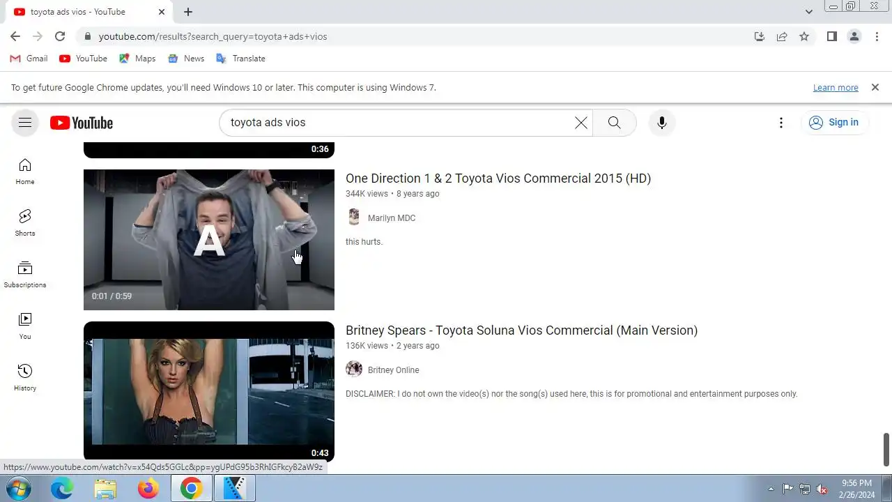
Task: Open Chrome's three-dot menu
Action: (x=877, y=36)
